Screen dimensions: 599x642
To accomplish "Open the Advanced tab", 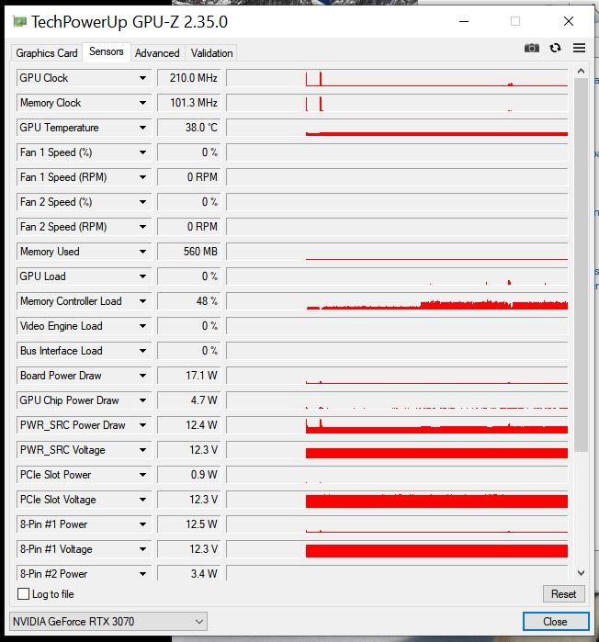I will [157, 53].
